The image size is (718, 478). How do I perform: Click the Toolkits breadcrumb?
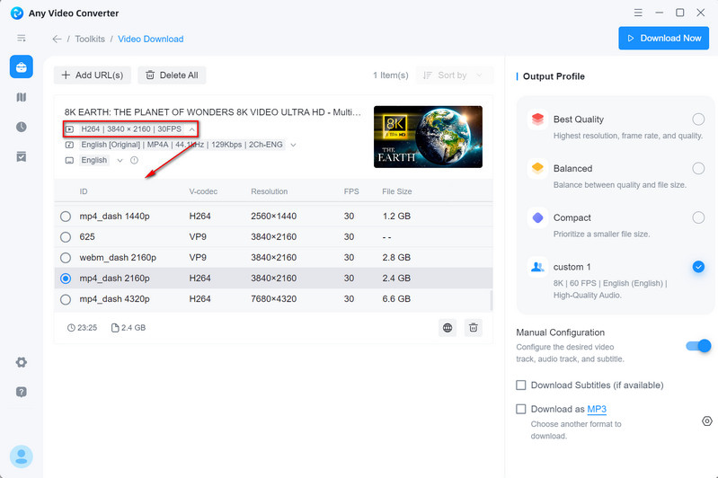pos(90,39)
